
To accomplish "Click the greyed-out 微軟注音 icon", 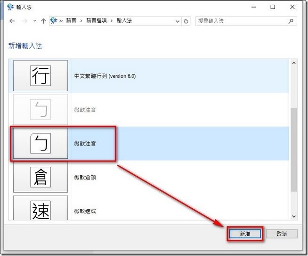I will [41, 110].
